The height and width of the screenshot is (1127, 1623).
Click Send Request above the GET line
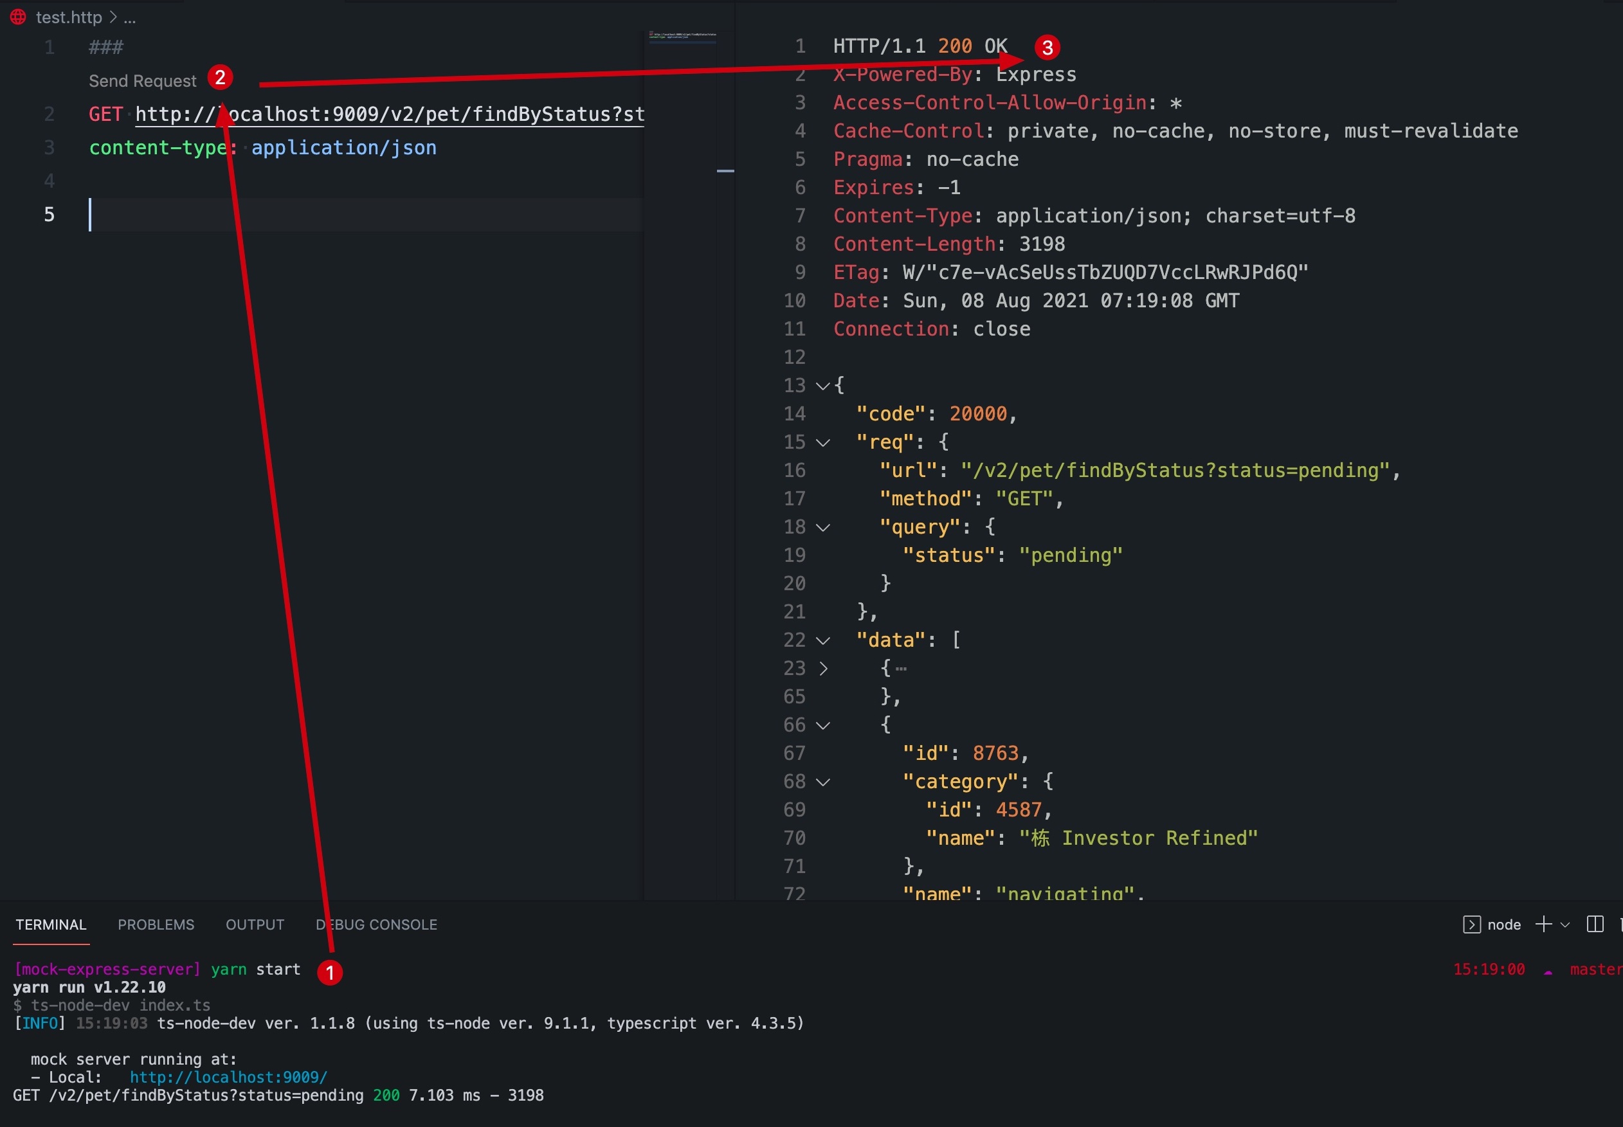click(x=142, y=81)
